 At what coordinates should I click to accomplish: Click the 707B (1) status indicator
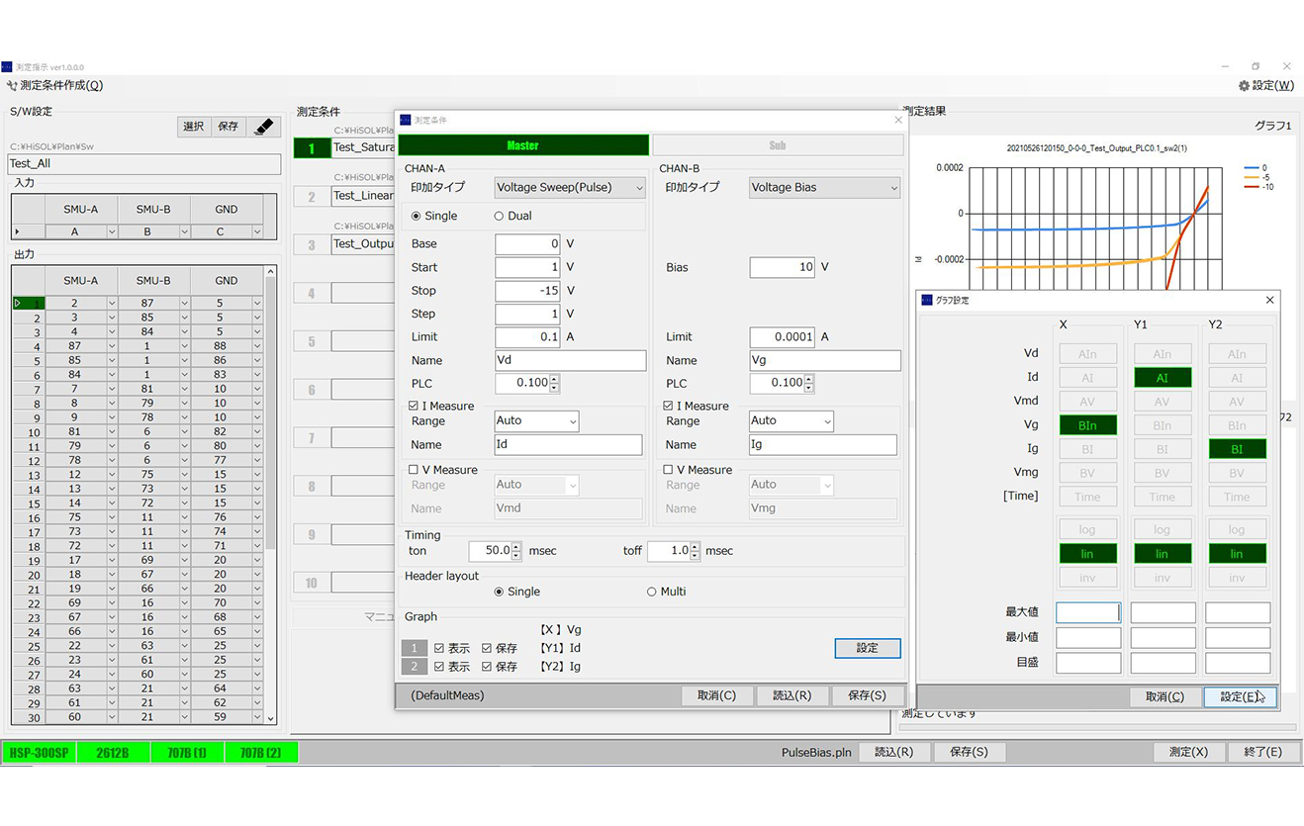coord(187,753)
